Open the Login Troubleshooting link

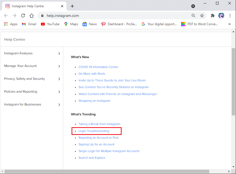[94, 131]
